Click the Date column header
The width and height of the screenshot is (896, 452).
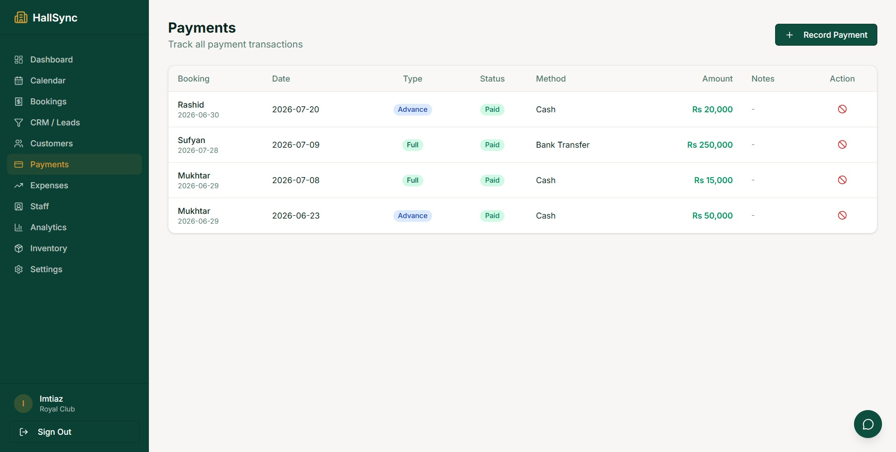(x=281, y=79)
